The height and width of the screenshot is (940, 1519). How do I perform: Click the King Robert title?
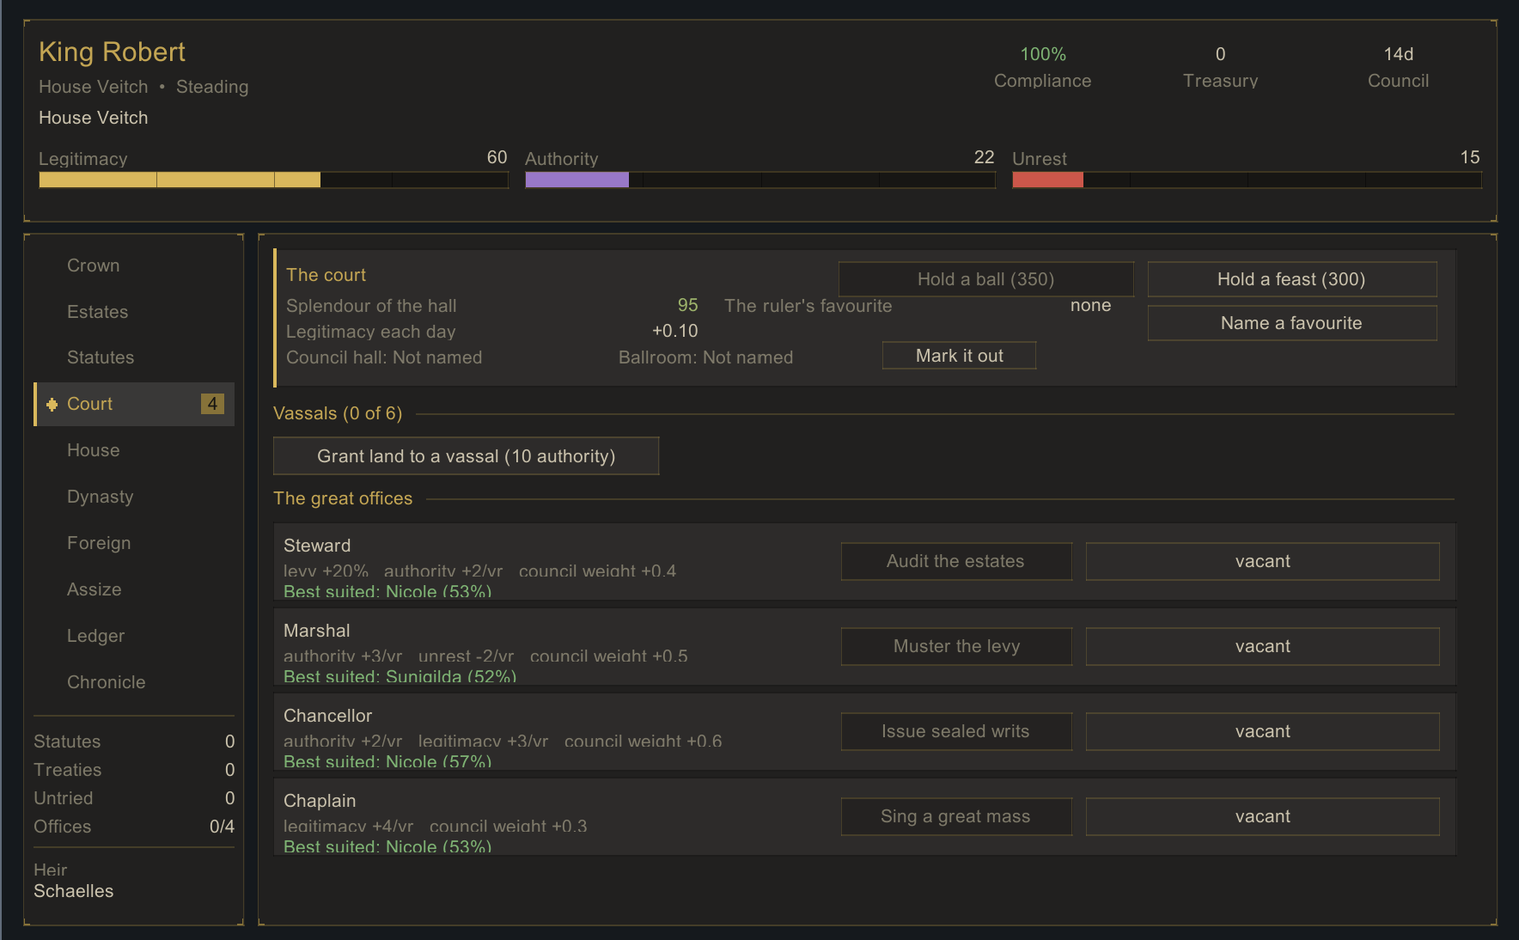[x=112, y=52]
